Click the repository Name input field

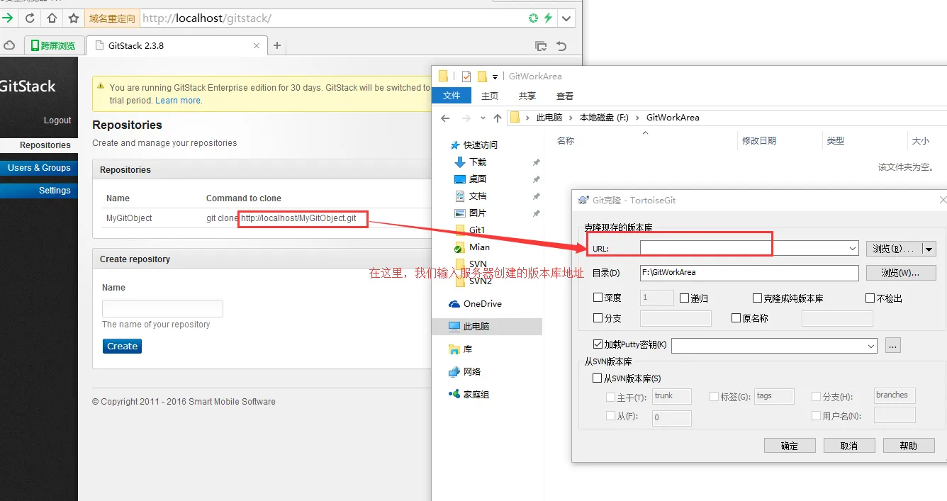(x=162, y=308)
